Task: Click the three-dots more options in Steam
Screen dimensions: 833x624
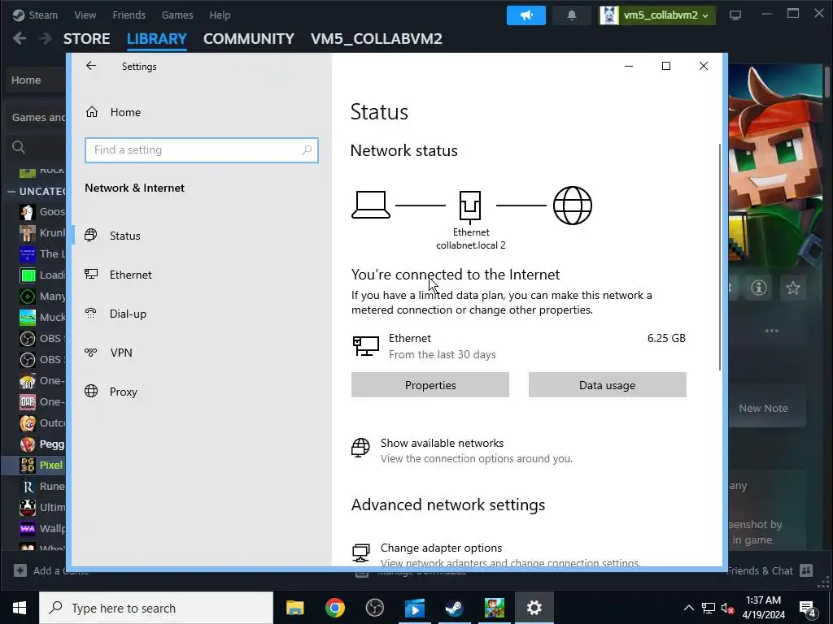Action: [771, 331]
